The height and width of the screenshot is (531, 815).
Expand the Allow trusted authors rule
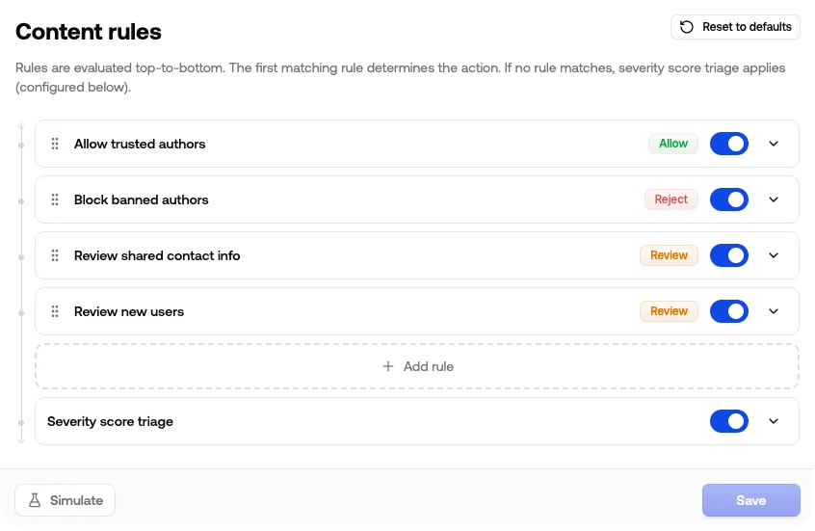coord(774,144)
